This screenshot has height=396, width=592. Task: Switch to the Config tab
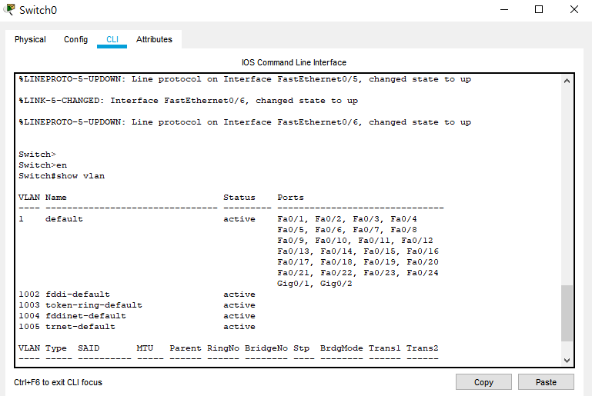75,39
